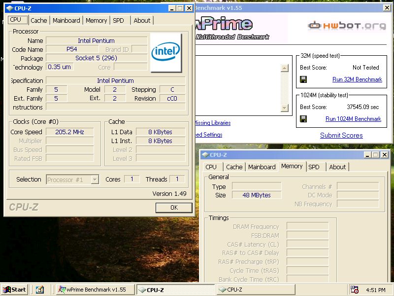
Task: Select Memory tab in the second CPU-Z window
Action: tap(292, 166)
